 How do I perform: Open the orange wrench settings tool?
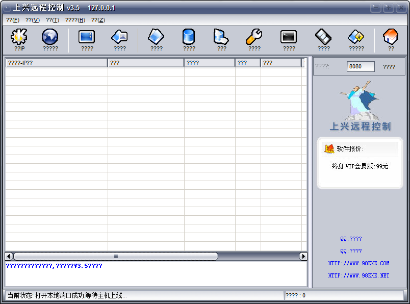point(254,38)
